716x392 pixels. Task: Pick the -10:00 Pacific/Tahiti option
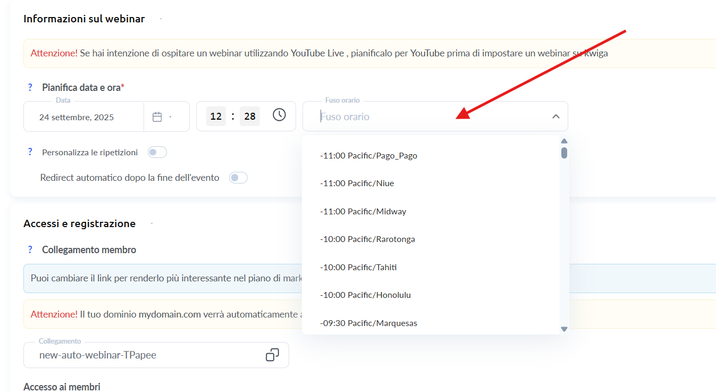(358, 267)
